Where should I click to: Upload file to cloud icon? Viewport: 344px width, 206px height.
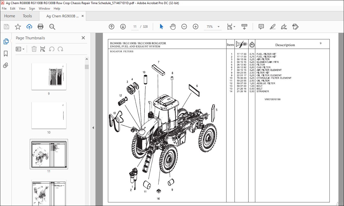click(29, 27)
